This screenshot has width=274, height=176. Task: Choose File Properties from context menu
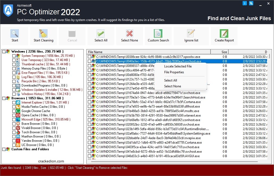coord(174,72)
